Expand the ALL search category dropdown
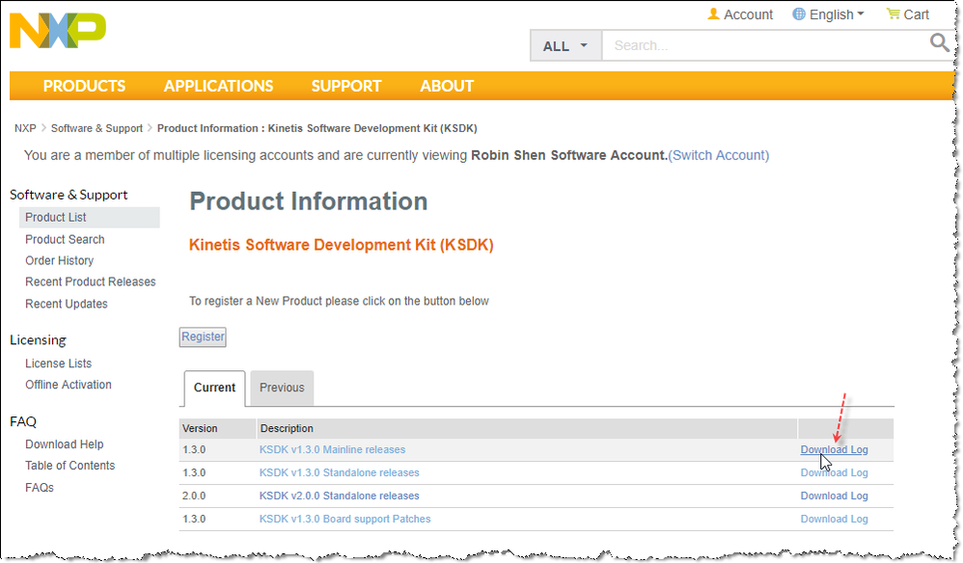Screen dimensions: 963x563 tap(565, 45)
